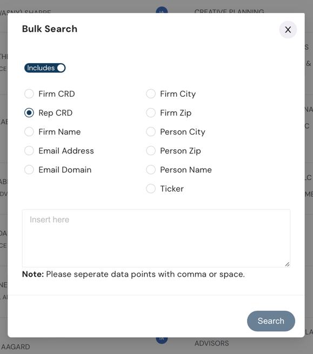Image resolution: width=313 pixels, height=354 pixels.
Task: Choose Firm Zip search type
Action: (x=151, y=112)
